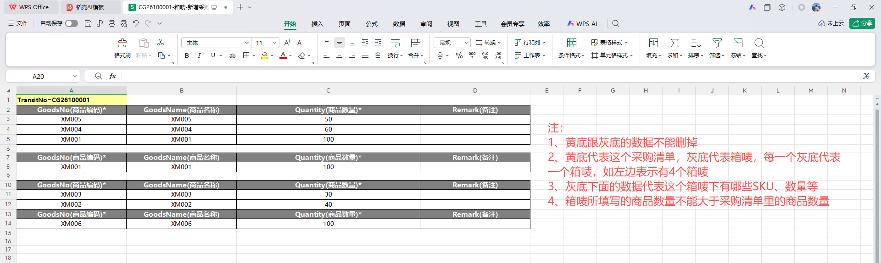The width and height of the screenshot is (881, 263).
Task: Expand the Name Box dropdown arrow
Action: (x=74, y=76)
